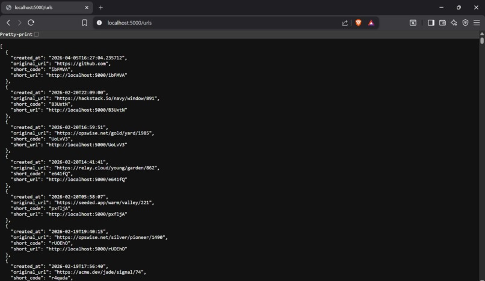
Task: Open Brave Rewards triangle icon
Action: click(371, 23)
